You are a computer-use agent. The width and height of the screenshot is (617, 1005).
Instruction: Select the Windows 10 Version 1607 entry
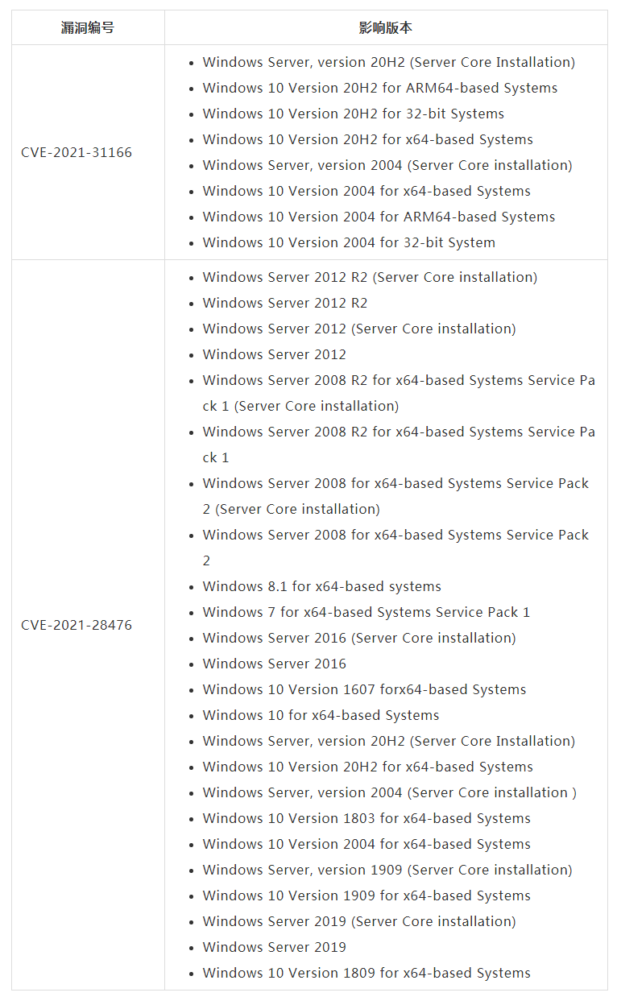(x=364, y=689)
